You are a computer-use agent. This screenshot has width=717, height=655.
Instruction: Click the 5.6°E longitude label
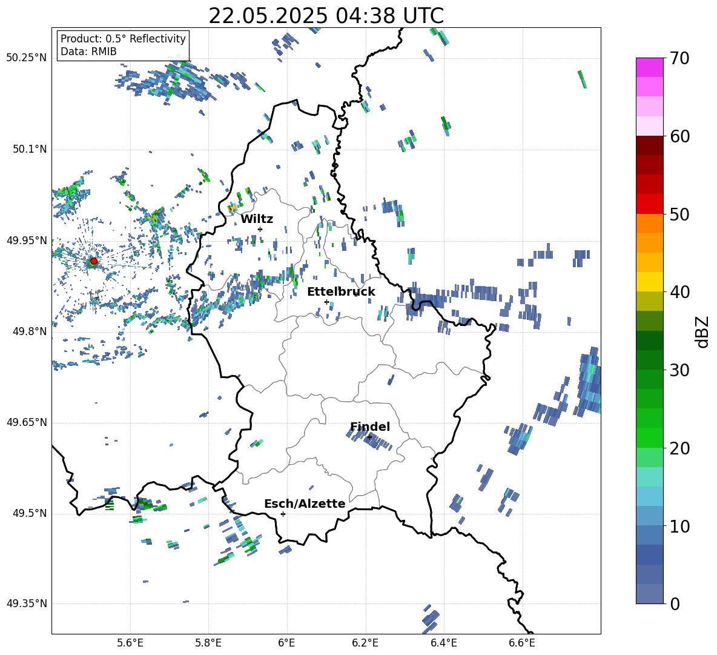pyautogui.click(x=130, y=643)
